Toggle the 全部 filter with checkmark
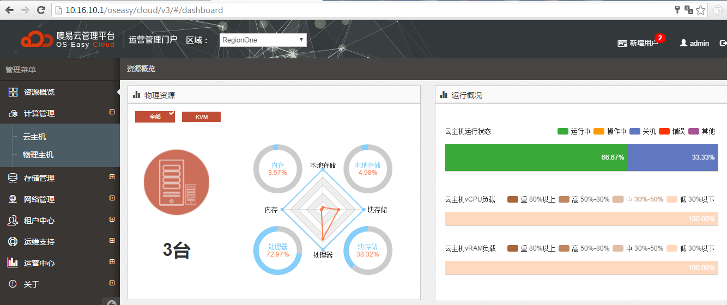Image resolution: width=727 pixels, height=305 pixels. tap(155, 117)
